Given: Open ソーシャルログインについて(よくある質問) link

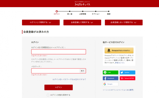Looking at the screenshot, I should point(118,90).
